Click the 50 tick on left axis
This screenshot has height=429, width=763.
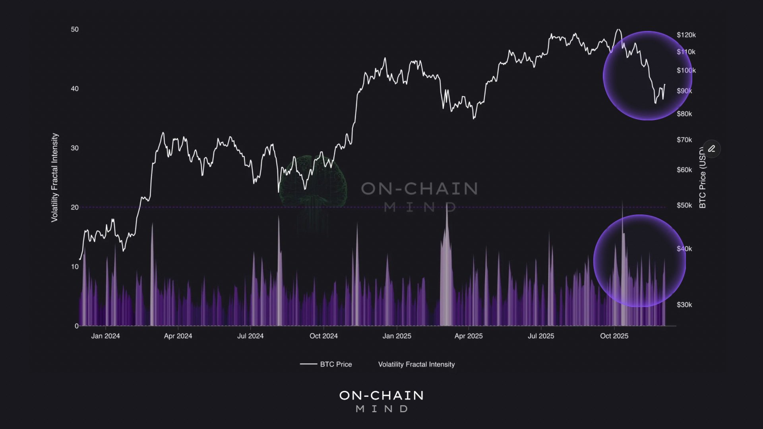tap(75, 29)
